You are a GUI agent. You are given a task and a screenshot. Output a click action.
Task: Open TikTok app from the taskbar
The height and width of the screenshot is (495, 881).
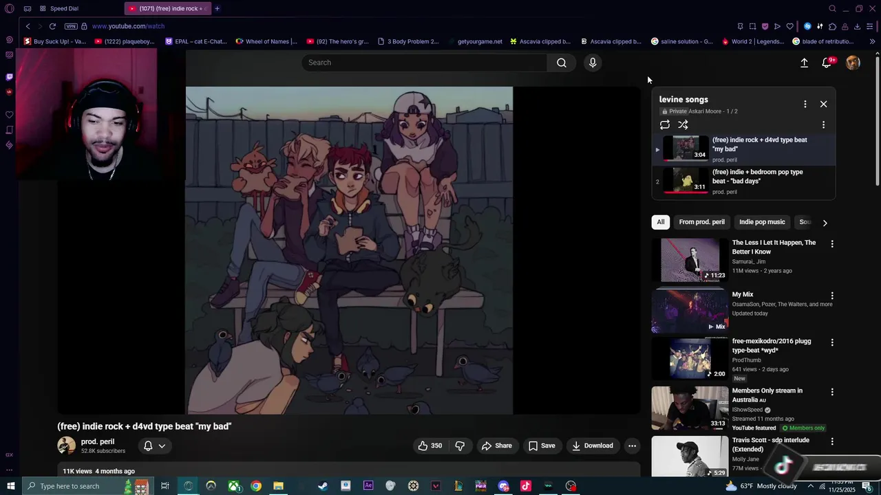526,486
